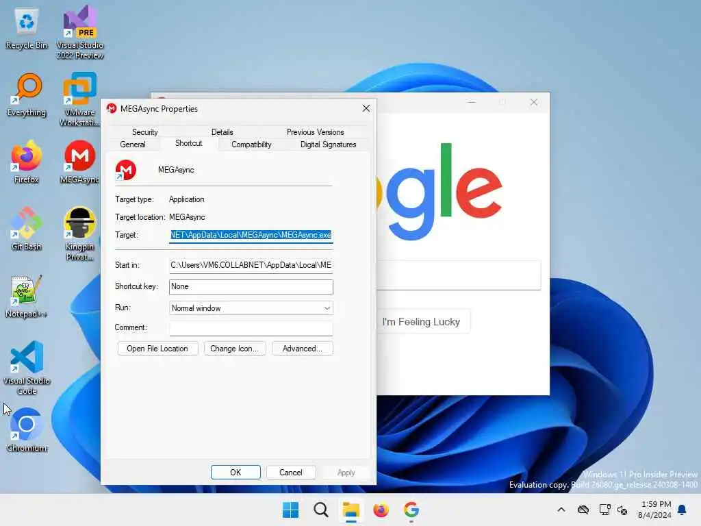Click the Comment field

pyautogui.click(x=251, y=328)
